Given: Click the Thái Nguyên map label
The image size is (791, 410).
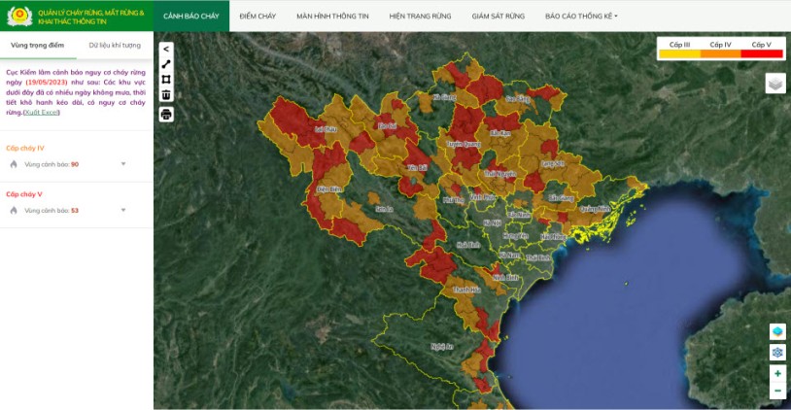Looking at the screenshot, I should [500, 174].
